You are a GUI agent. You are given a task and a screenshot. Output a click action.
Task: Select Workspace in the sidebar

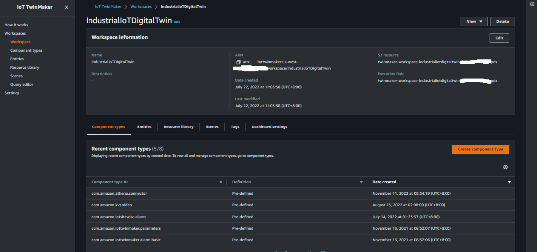(x=20, y=42)
